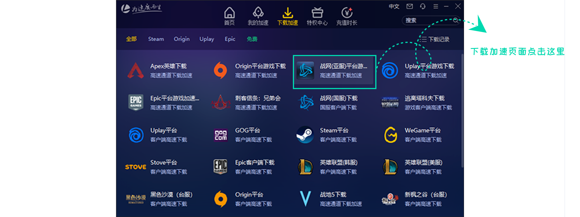Click the 战网(亚服)平台 icon
The width and height of the screenshot is (580, 217).
pos(305,71)
